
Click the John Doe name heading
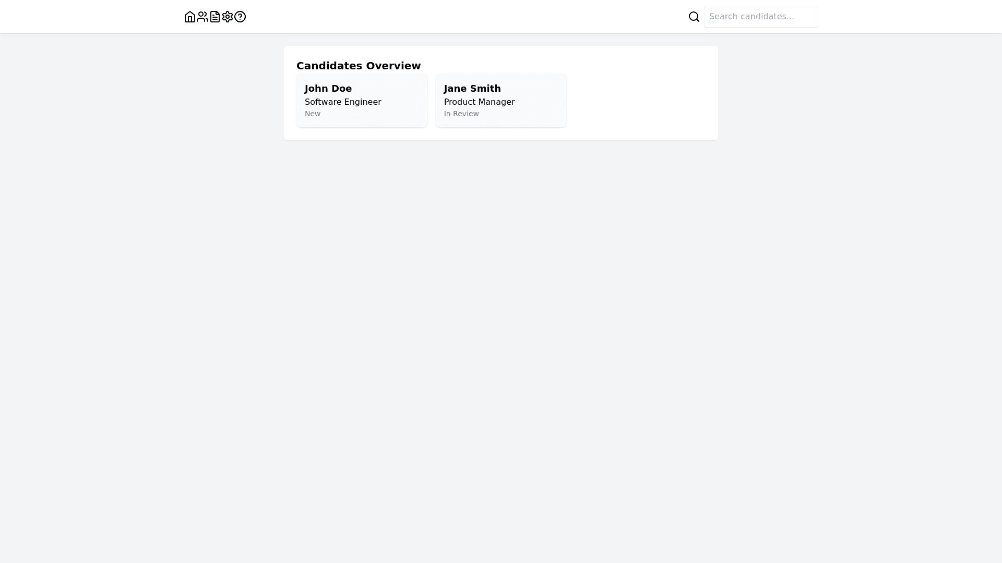328,89
